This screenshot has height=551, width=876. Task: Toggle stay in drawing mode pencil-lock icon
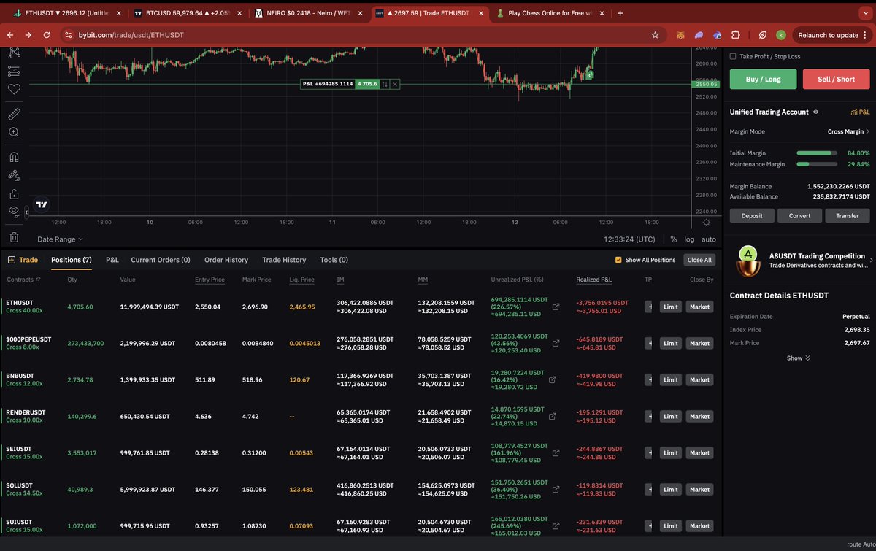point(14,175)
